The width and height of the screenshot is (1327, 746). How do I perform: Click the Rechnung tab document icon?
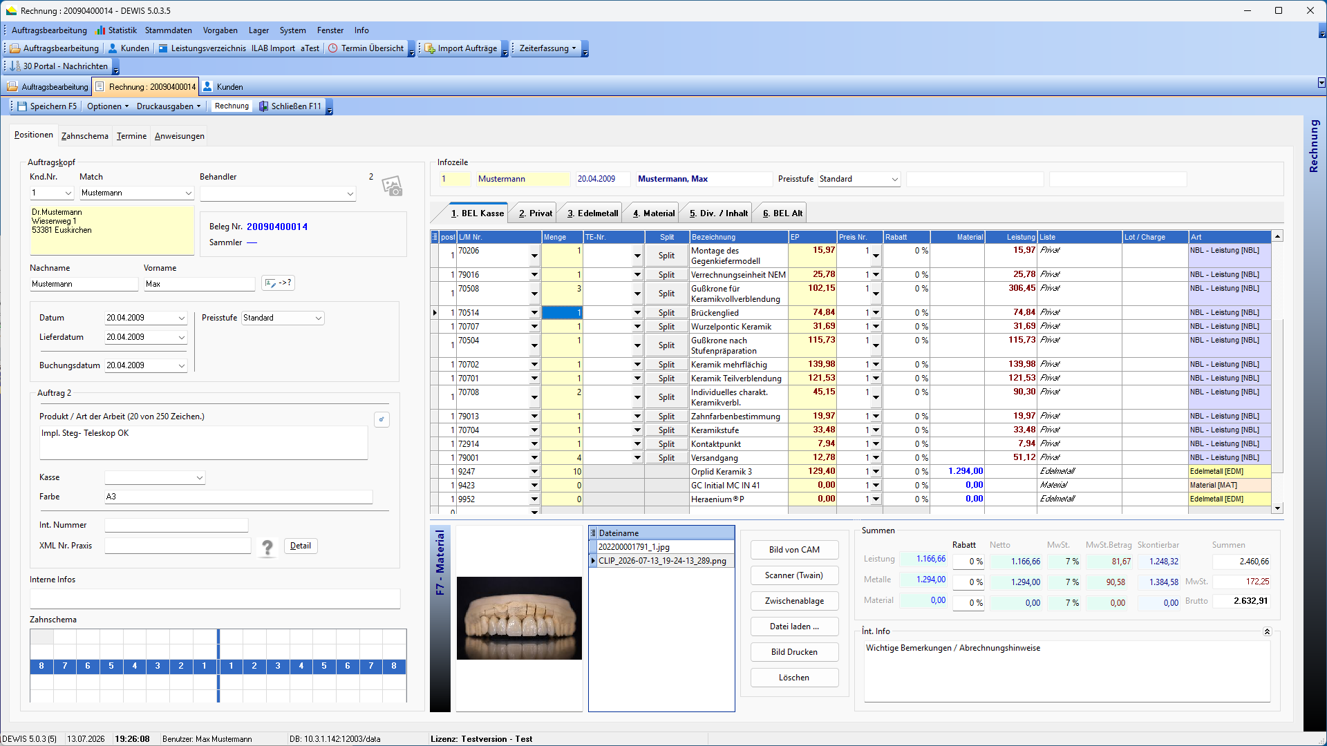click(x=100, y=87)
